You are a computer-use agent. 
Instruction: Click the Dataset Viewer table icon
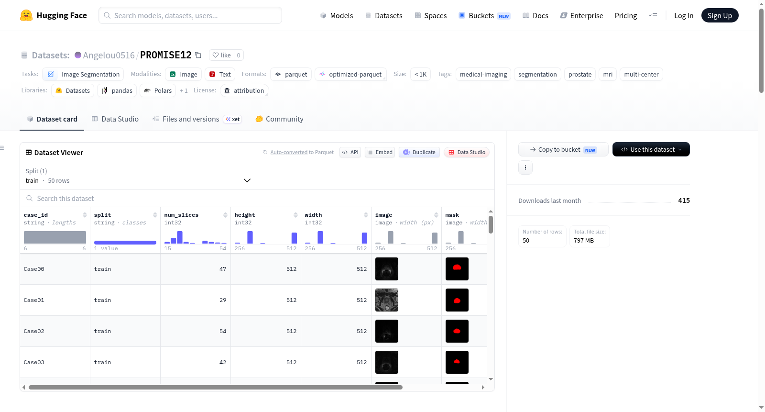(29, 152)
